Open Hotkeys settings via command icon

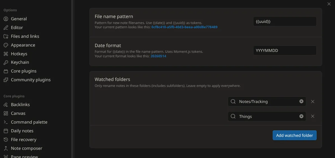tap(6, 54)
